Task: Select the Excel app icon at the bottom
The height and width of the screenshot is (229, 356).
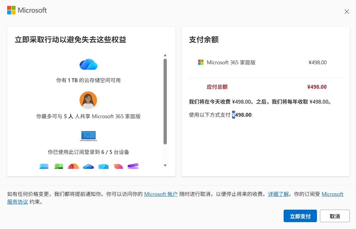Action: [58, 167]
